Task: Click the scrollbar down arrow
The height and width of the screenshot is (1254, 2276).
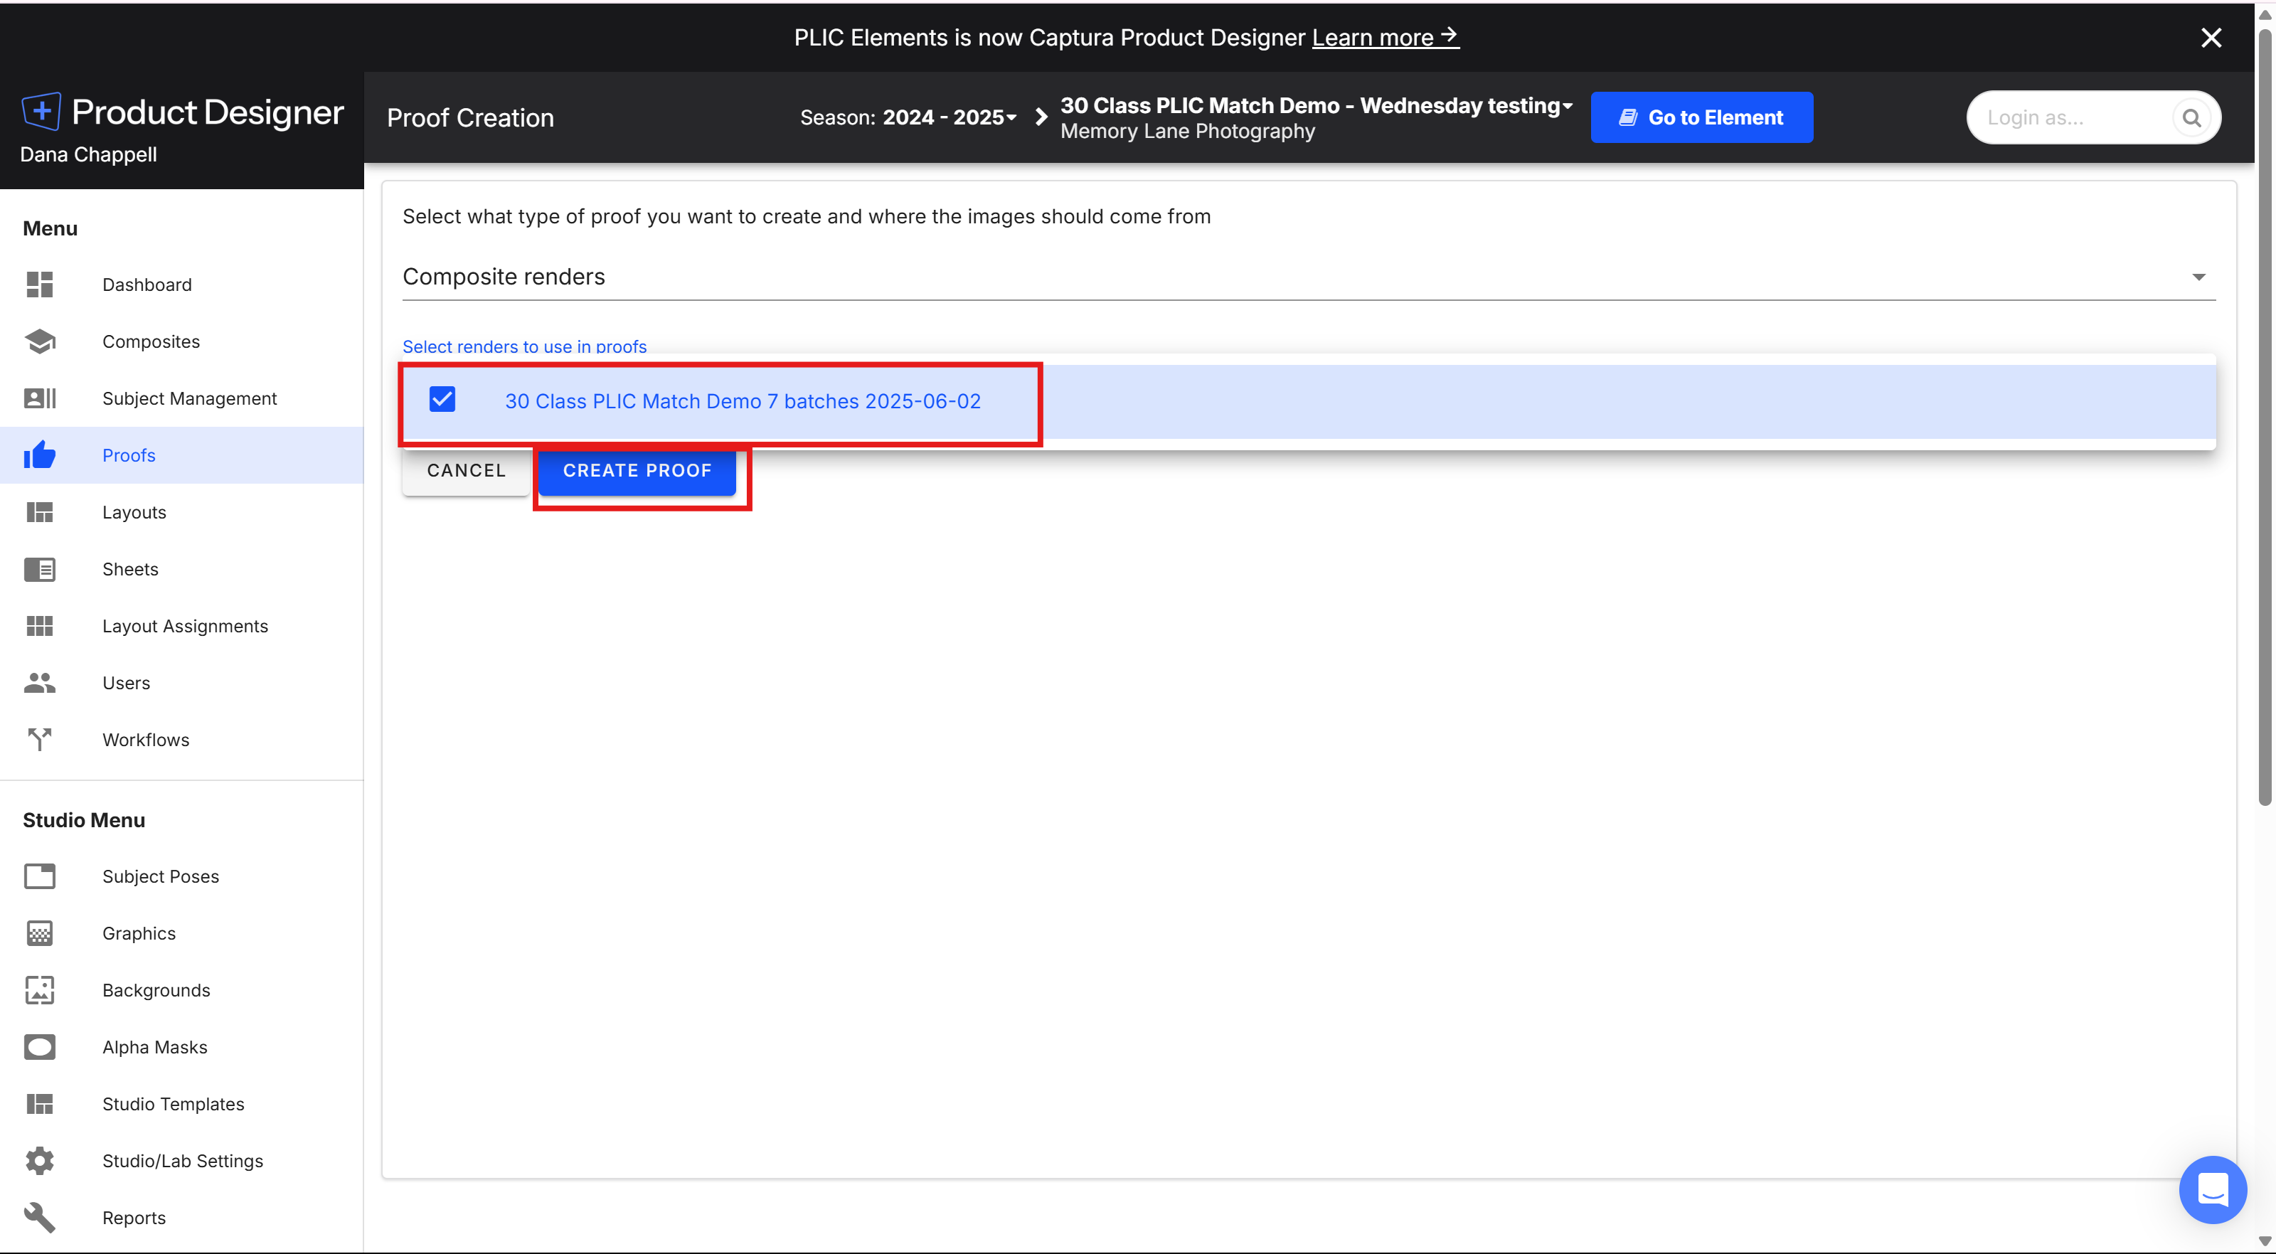Action: [2265, 1240]
